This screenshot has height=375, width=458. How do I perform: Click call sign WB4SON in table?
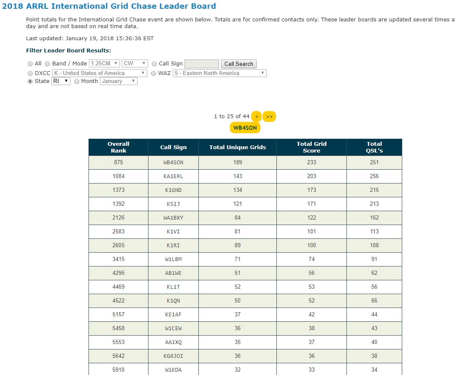pos(173,162)
